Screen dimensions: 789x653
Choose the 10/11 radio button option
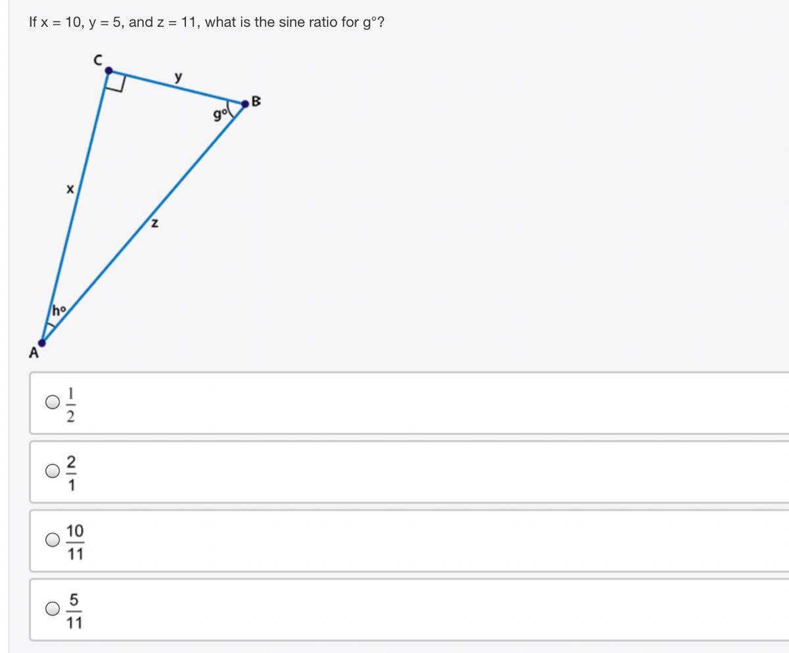(53, 540)
